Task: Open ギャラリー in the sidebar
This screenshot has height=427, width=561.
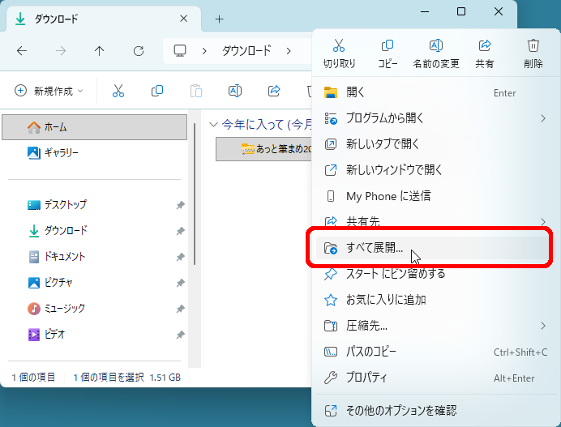Action: click(61, 152)
